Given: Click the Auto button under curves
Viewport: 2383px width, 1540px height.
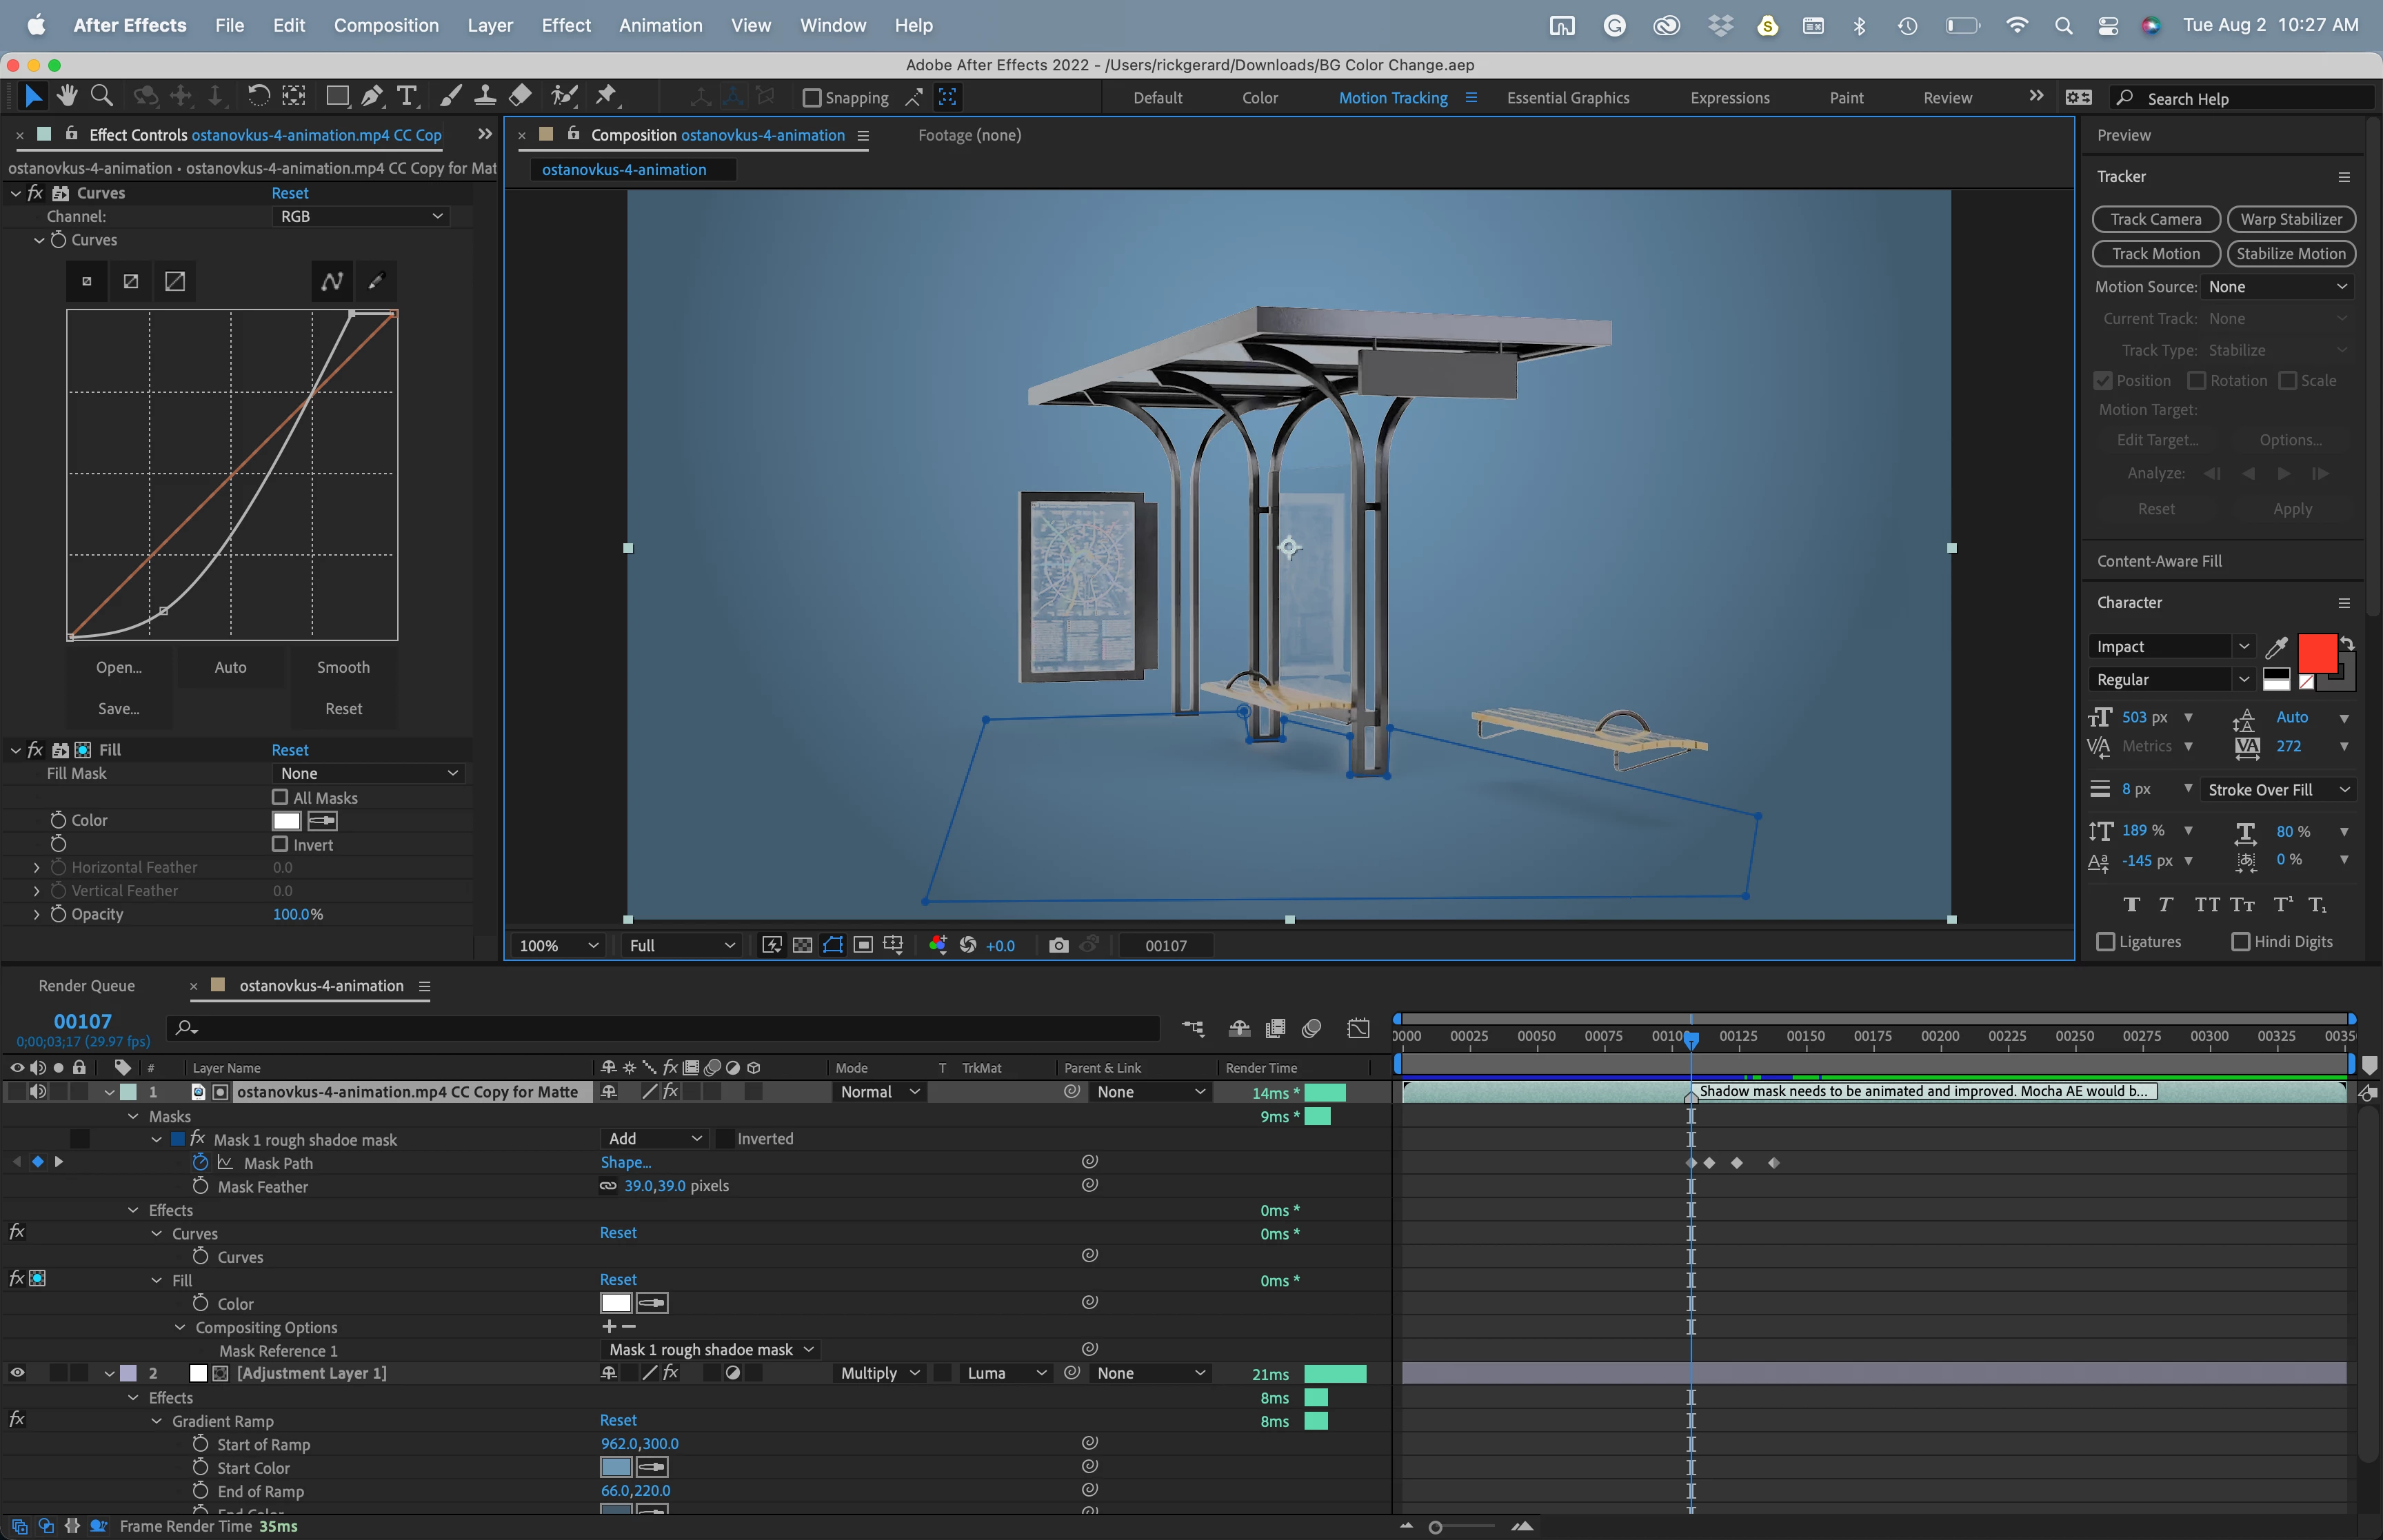Looking at the screenshot, I should (x=230, y=667).
